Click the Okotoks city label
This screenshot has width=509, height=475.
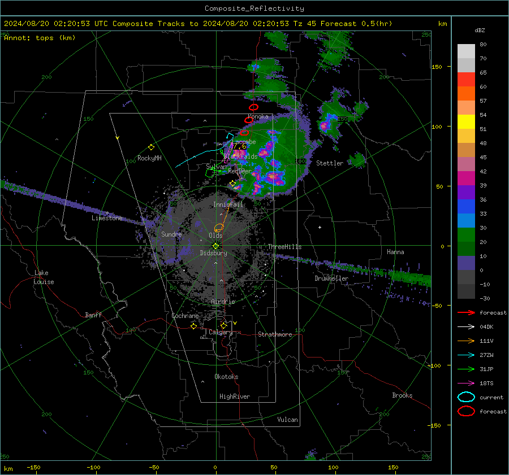tap(226, 377)
